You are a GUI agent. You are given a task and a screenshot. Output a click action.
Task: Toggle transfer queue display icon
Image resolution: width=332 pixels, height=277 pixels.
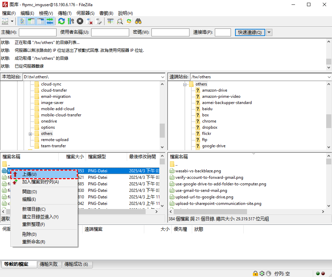50,21
